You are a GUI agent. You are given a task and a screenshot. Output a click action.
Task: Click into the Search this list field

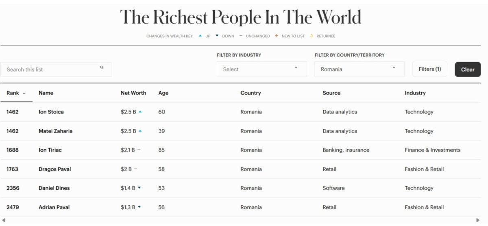click(x=51, y=70)
